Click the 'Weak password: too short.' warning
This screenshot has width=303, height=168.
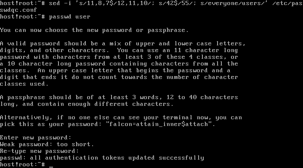[47, 144]
